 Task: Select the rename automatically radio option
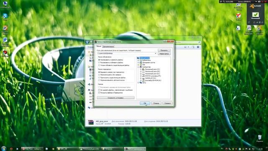coord(99,80)
